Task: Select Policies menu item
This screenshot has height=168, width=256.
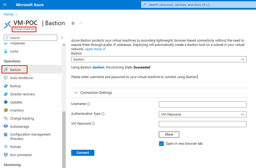Action: point(15,147)
